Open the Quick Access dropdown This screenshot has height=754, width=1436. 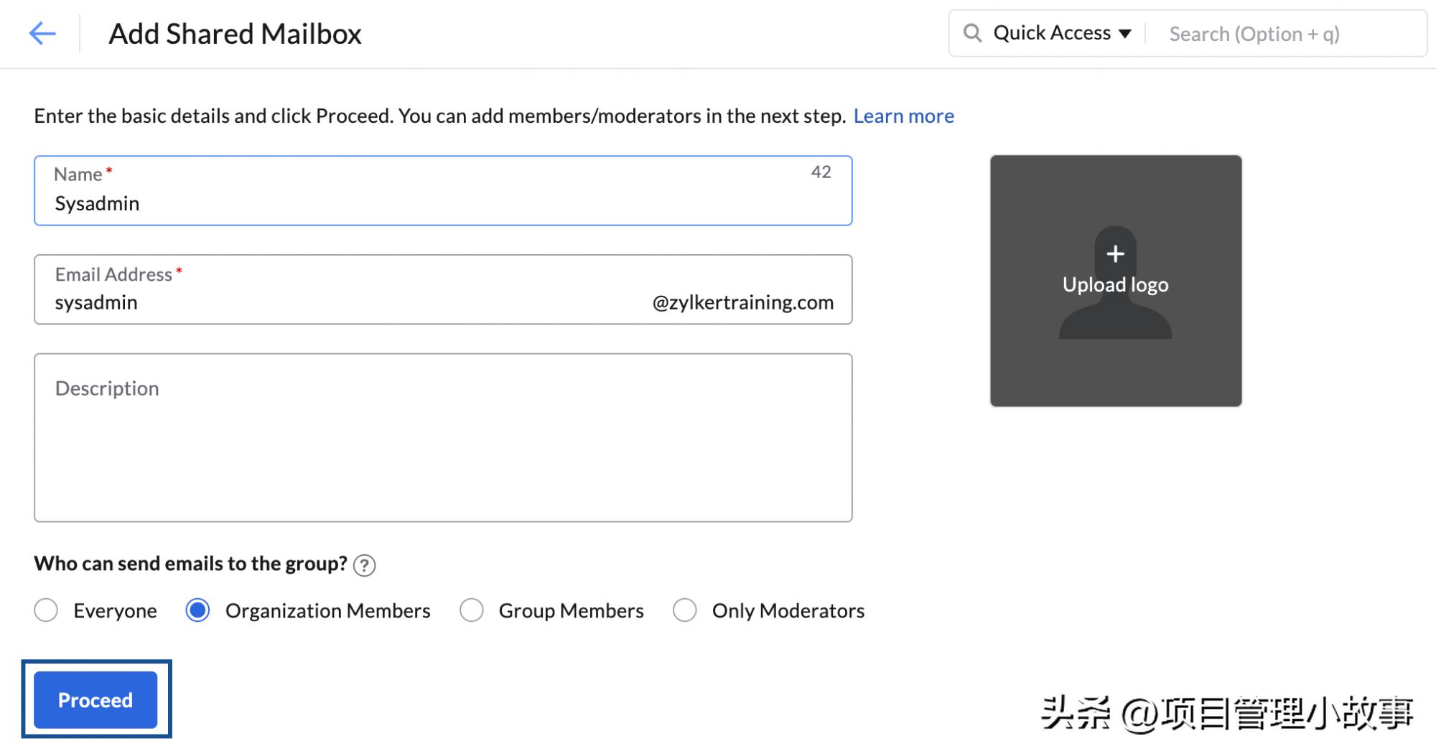point(1052,33)
